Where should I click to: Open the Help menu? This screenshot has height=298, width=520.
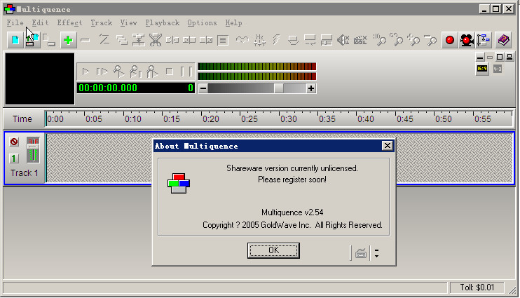(233, 23)
